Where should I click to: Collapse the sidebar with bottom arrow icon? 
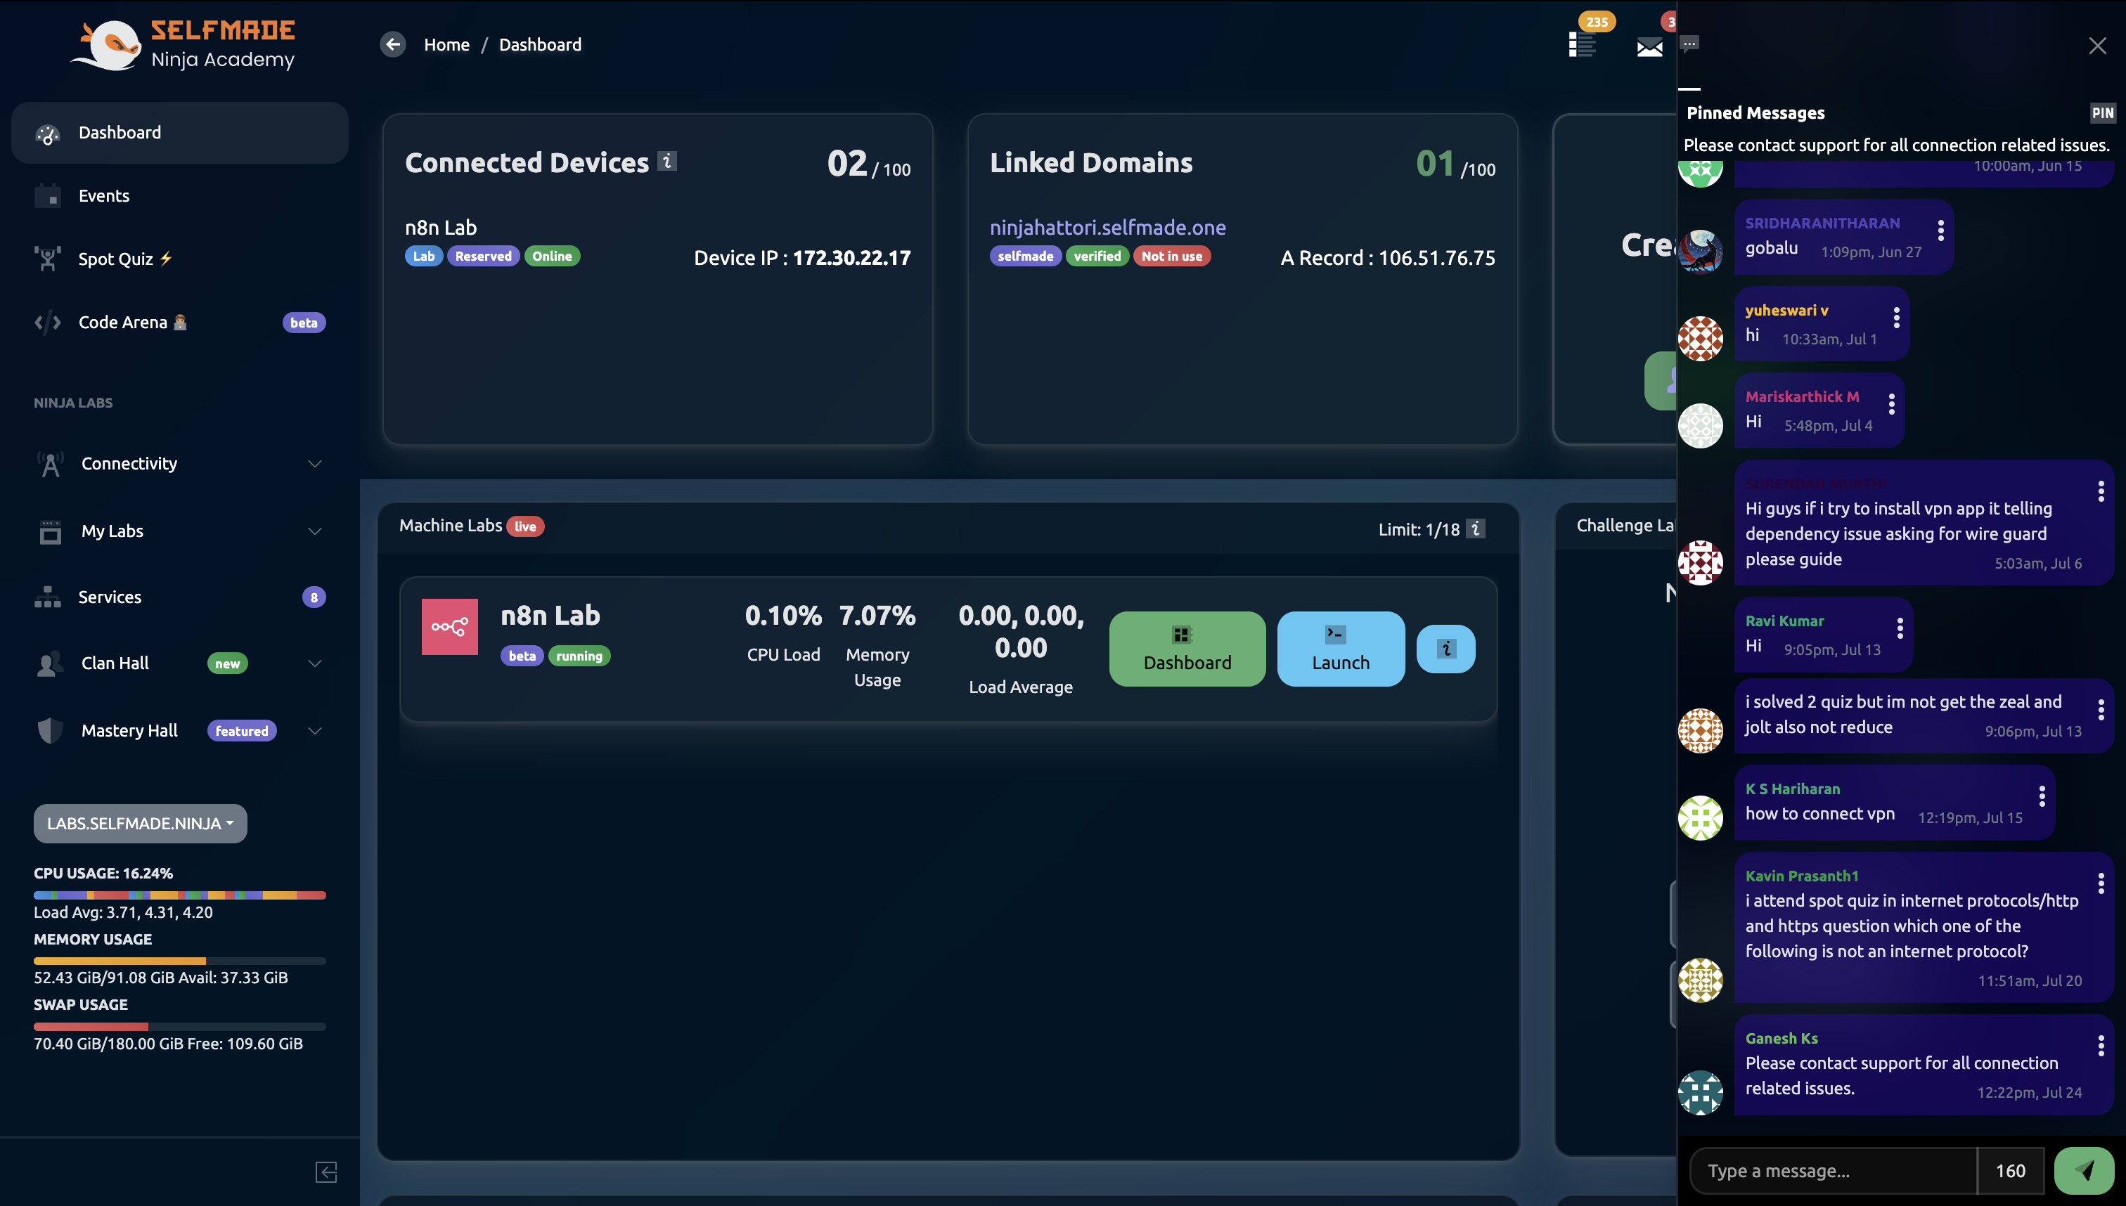[x=326, y=1172]
